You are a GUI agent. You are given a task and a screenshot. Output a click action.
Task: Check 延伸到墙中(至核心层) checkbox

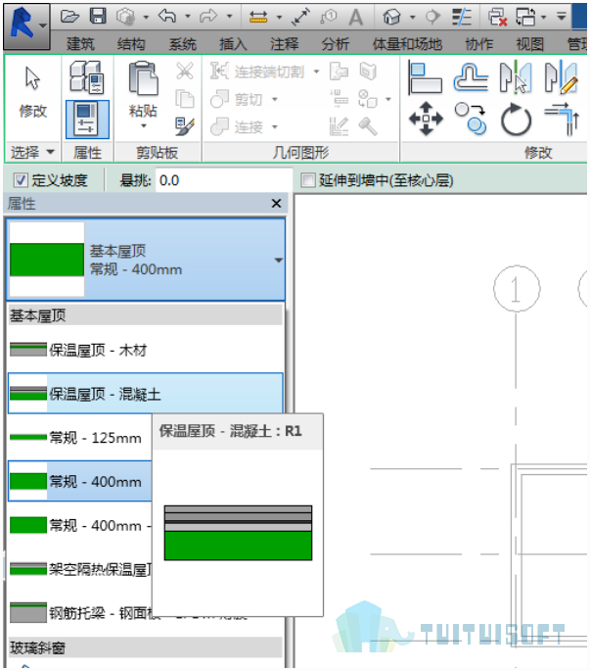308,180
